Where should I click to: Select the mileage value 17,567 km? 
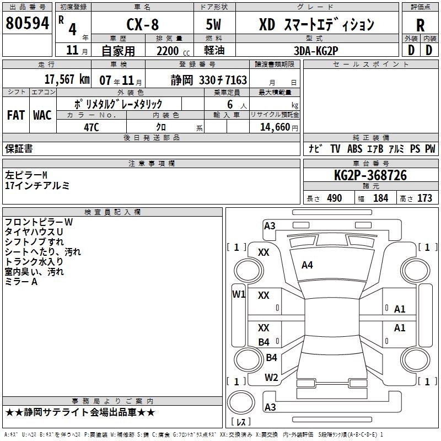pos(67,79)
